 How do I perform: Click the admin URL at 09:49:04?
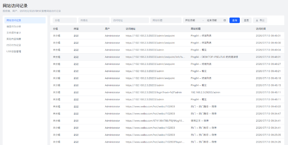(x=145, y=50)
